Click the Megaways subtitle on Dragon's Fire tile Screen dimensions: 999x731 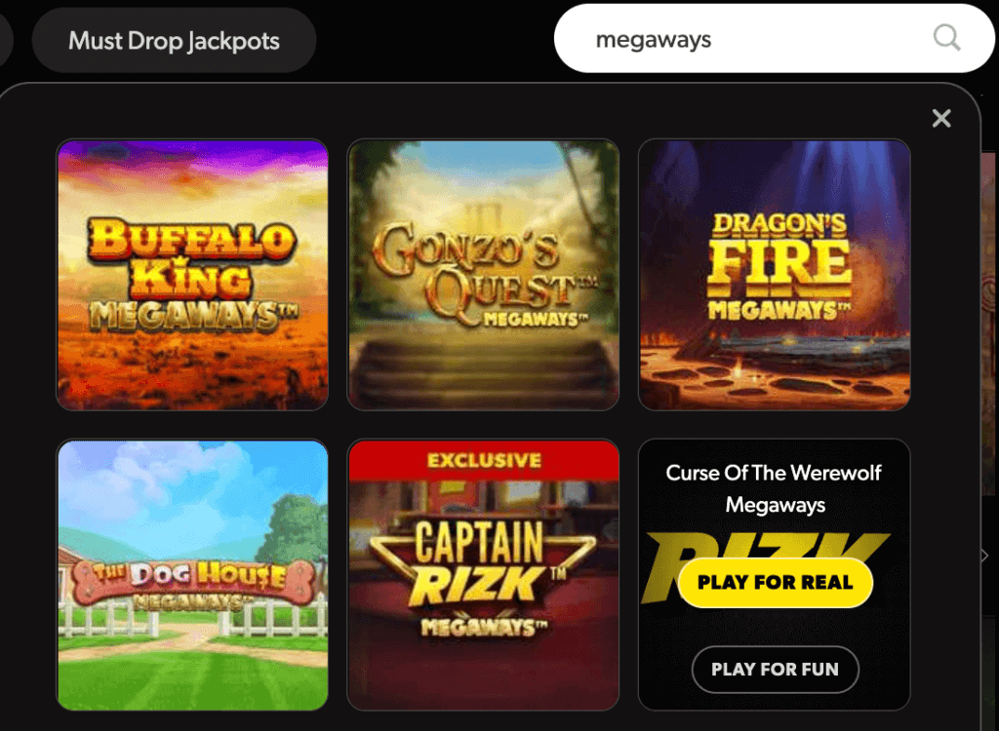coord(779,311)
